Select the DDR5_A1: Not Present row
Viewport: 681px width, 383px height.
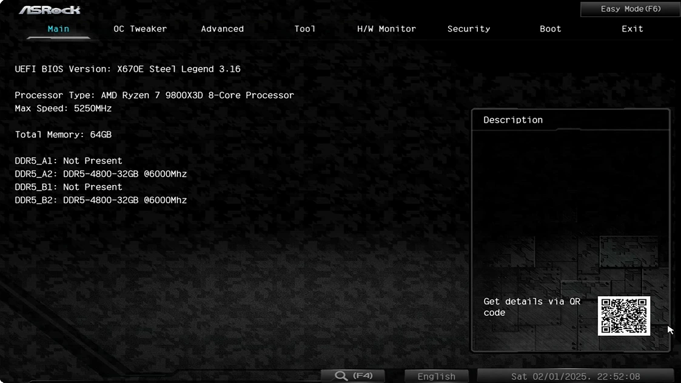pyautogui.click(x=69, y=161)
